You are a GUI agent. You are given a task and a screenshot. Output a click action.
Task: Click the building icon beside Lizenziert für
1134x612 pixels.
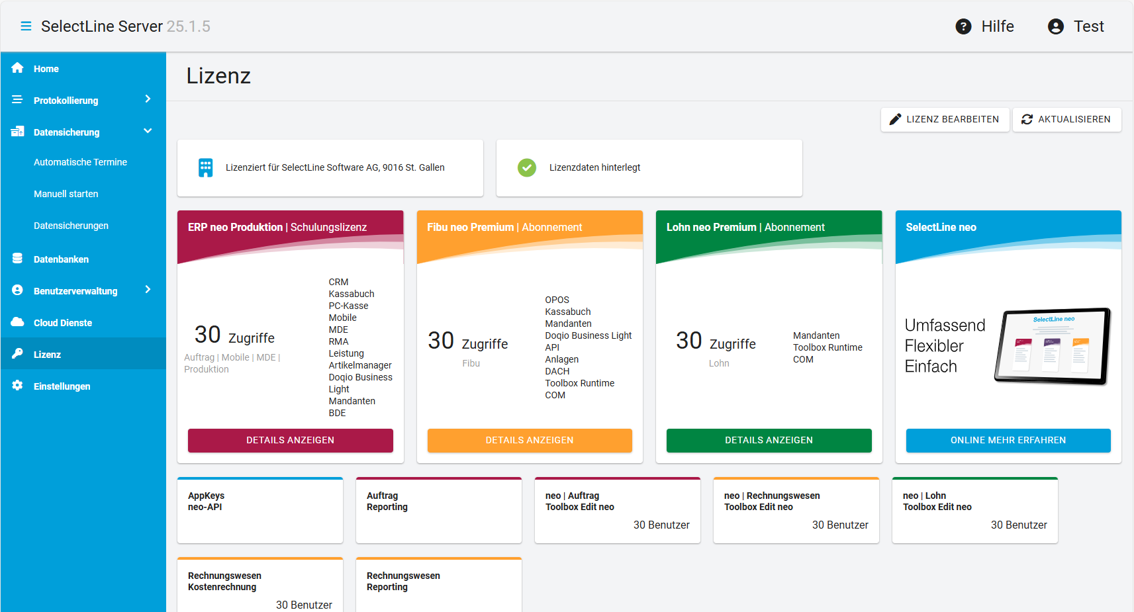click(206, 167)
